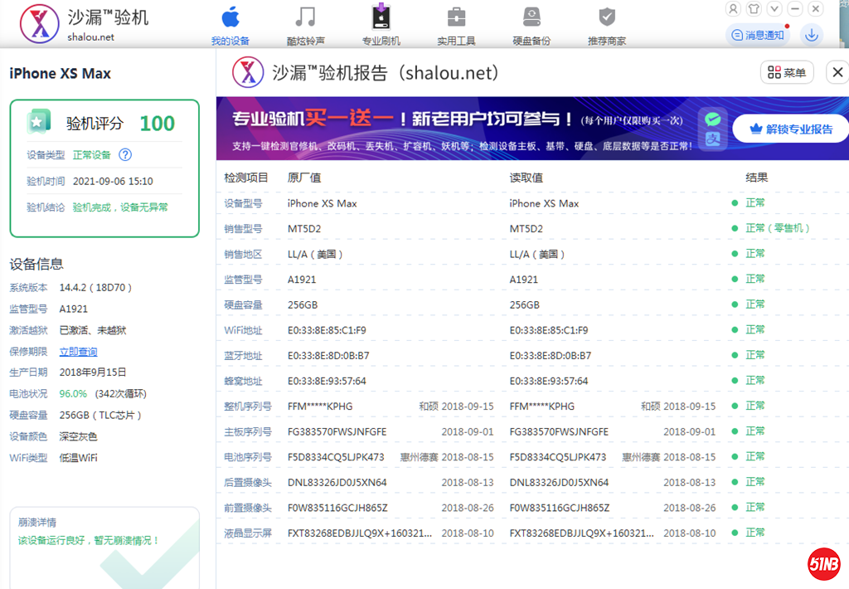
Task: Click the green WeChat pay icon in banner
Action: pos(712,119)
